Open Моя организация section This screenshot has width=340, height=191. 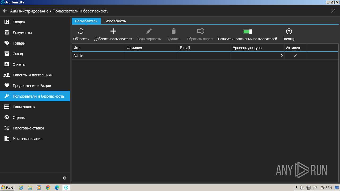point(35,139)
